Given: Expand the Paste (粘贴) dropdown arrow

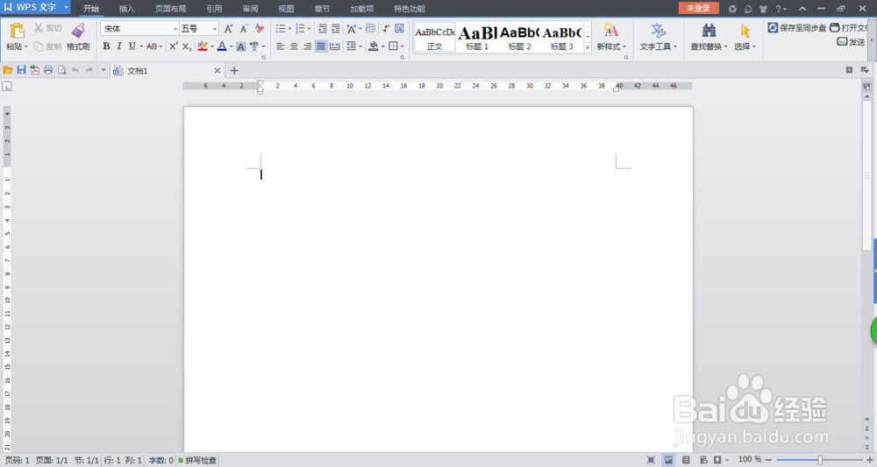Looking at the screenshot, I should (x=25, y=47).
